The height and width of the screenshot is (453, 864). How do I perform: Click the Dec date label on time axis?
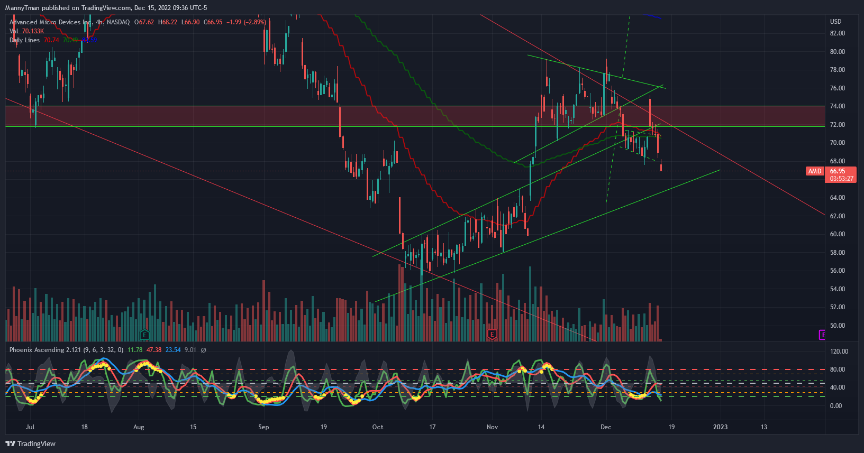pos(606,427)
